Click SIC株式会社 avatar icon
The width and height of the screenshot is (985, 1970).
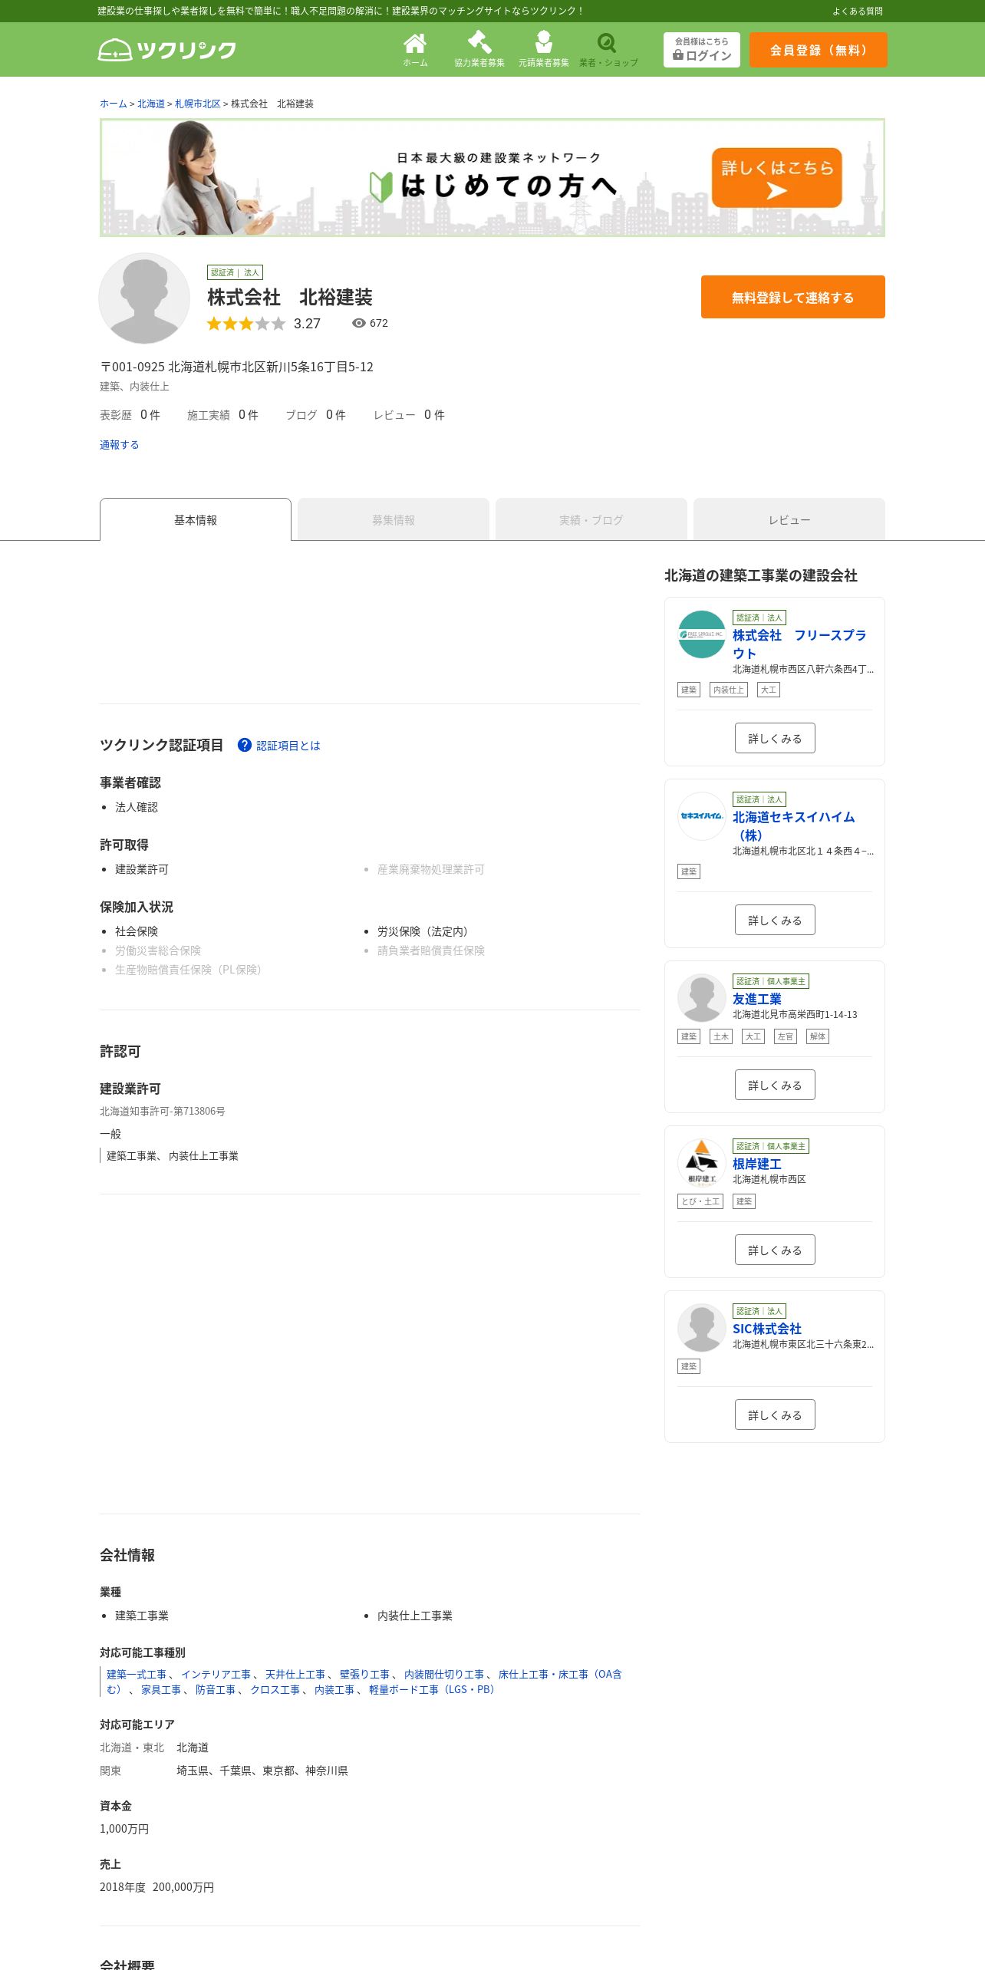tap(702, 1328)
